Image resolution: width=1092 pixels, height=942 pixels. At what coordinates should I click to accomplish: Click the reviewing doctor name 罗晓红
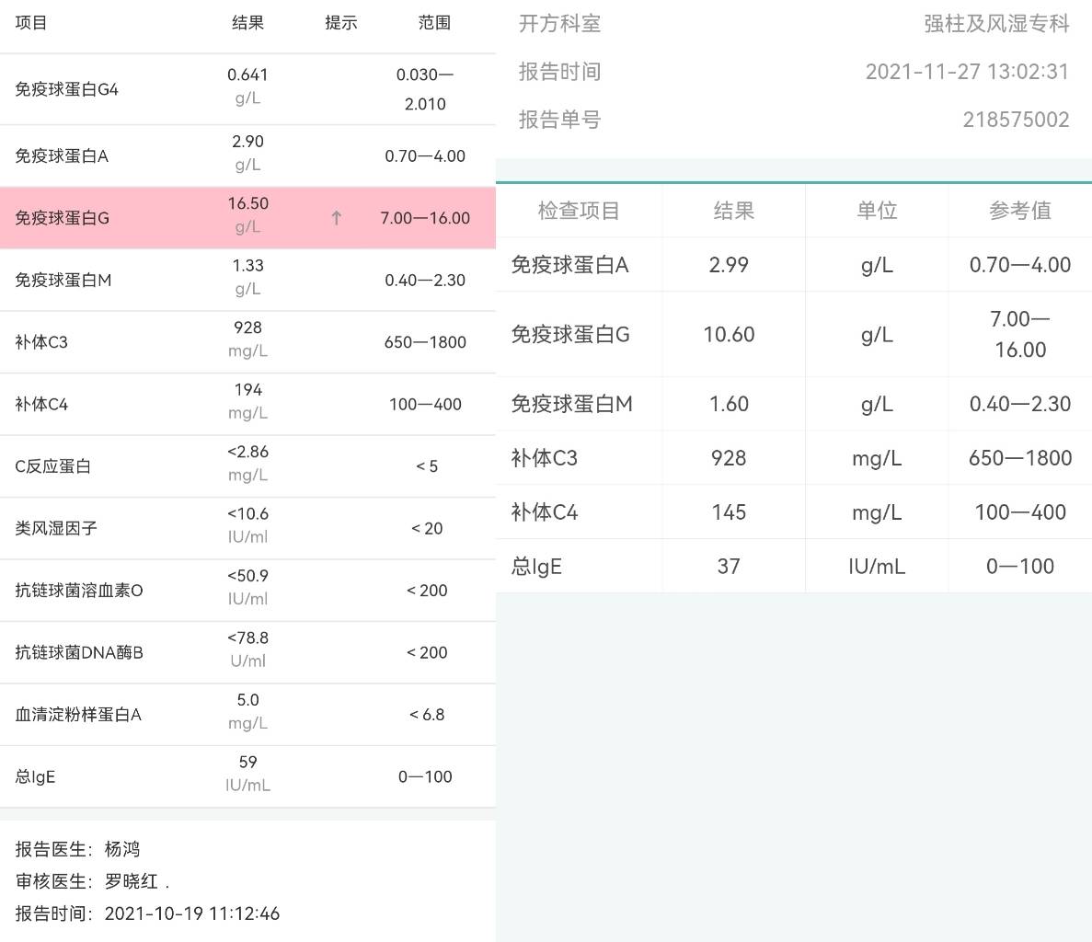coord(132,881)
